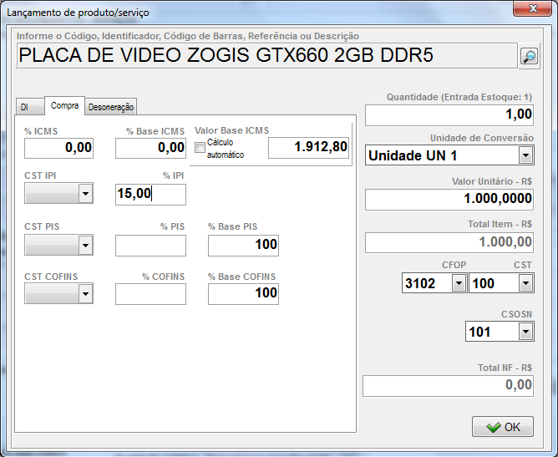This screenshot has height=457, width=558.
Task: Focus the % Base ICMS field
Action: click(x=150, y=148)
